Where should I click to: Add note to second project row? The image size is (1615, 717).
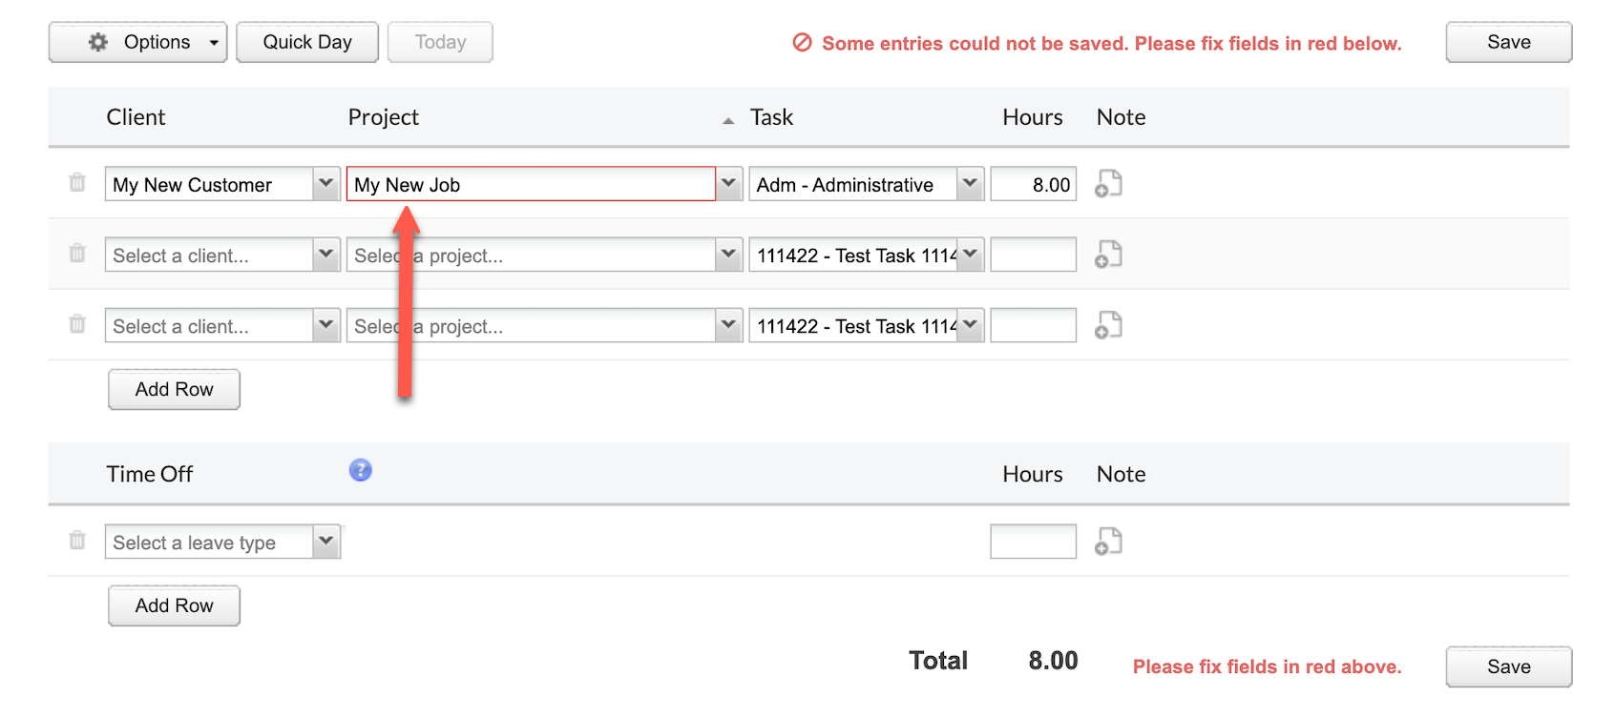(x=1108, y=255)
